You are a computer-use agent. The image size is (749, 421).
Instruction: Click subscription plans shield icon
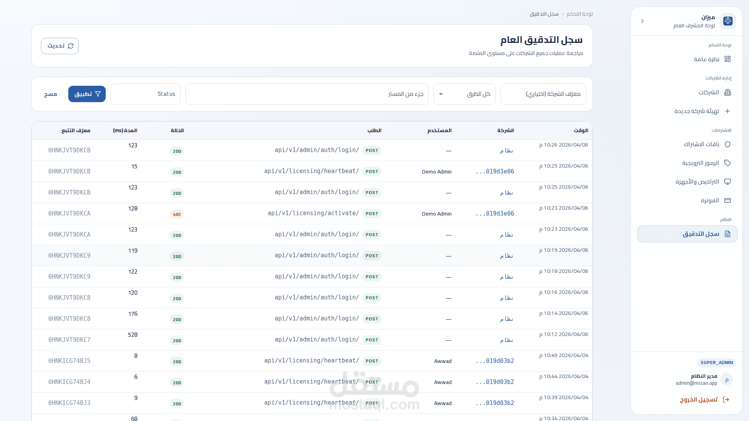click(727, 144)
